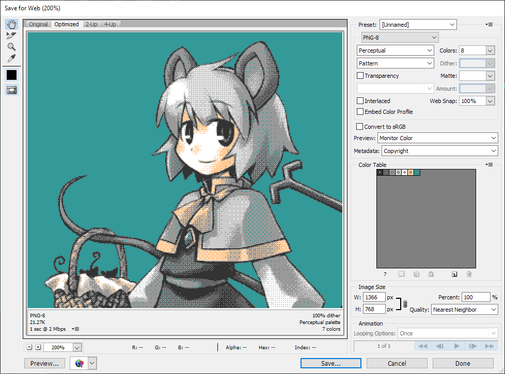Click the Preview... button
The width and height of the screenshot is (505, 374).
tap(44, 363)
